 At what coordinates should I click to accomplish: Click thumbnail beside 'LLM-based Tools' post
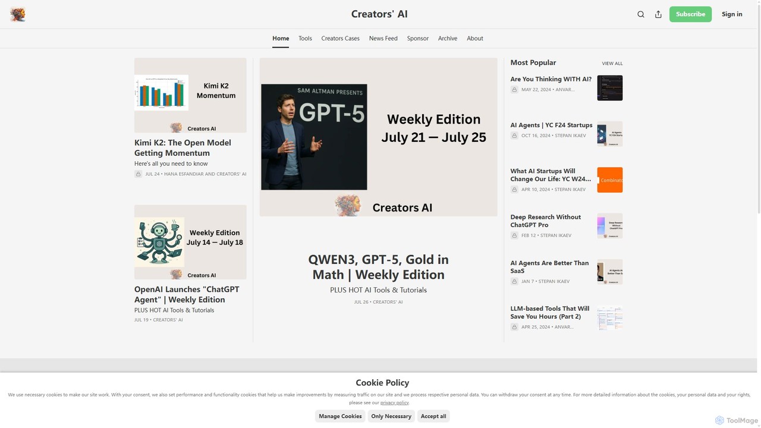click(610, 318)
